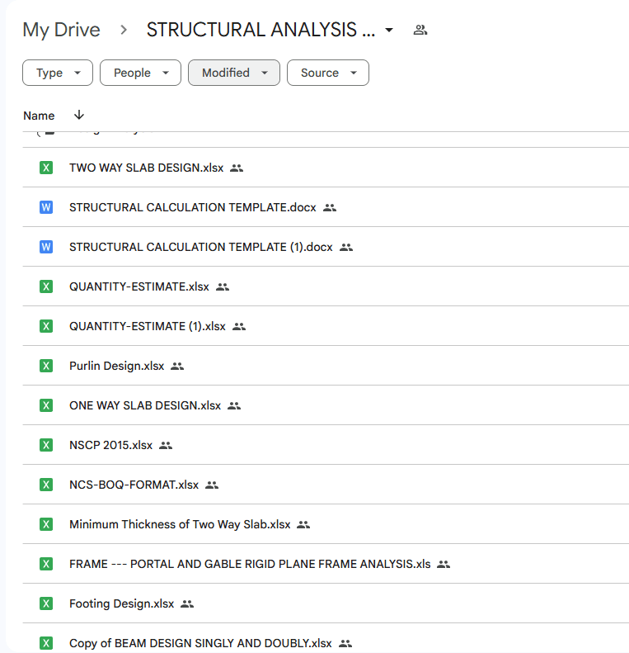Click the shared icon next to Purlin Design.xlsx
The image size is (629, 653).
point(177,366)
